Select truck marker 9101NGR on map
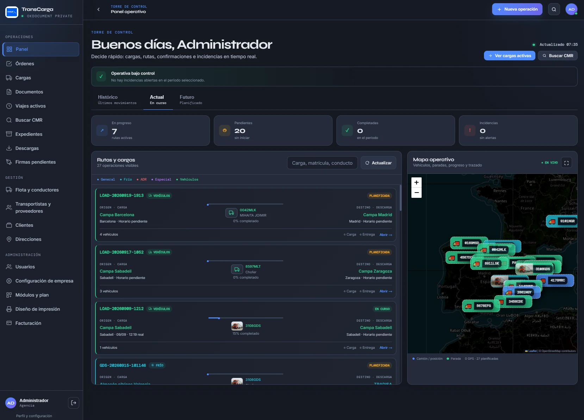 click(562, 221)
